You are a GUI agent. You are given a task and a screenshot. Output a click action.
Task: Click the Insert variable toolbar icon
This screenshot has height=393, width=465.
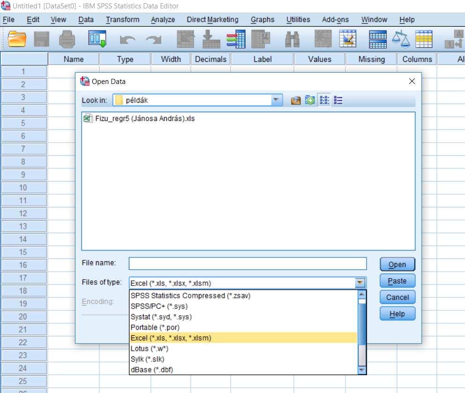pyautogui.click(x=347, y=39)
